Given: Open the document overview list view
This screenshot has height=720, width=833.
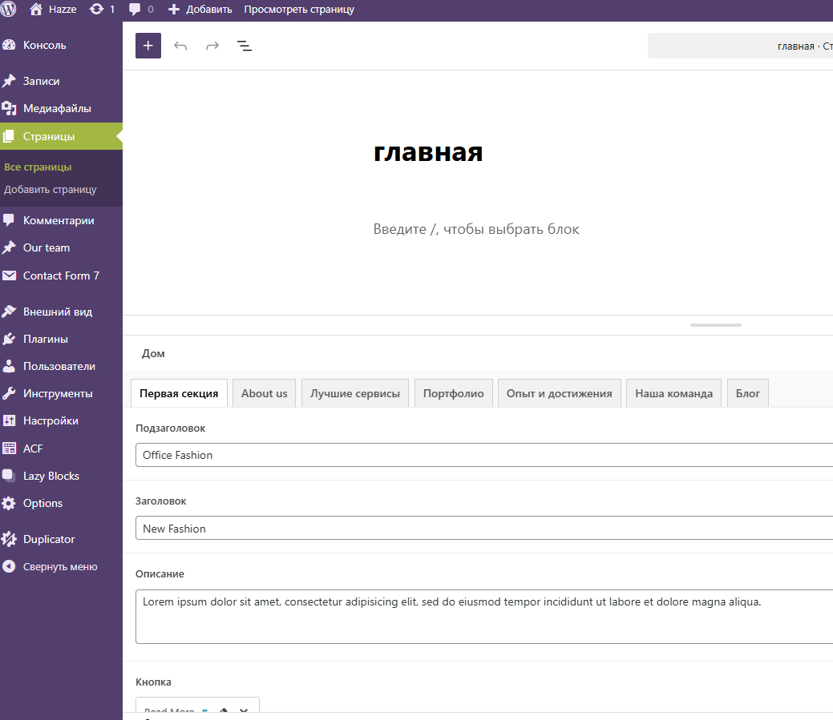Looking at the screenshot, I should [245, 46].
